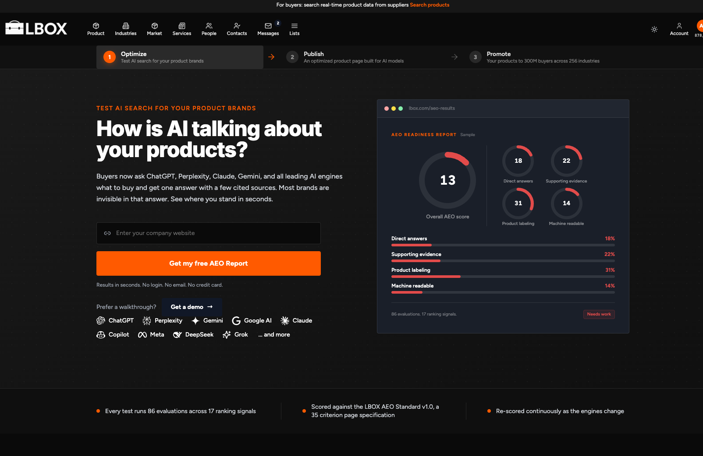
Task: Click '86 evaluations. 17 ranking signals.' text
Action: point(424,314)
